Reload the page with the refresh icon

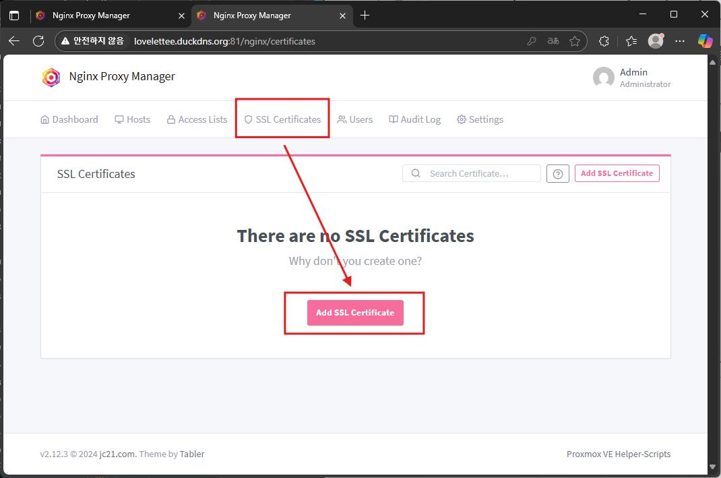[38, 41]
